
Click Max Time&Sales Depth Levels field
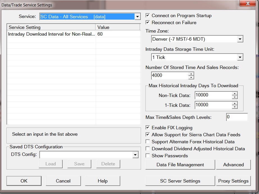coord(237,117)
